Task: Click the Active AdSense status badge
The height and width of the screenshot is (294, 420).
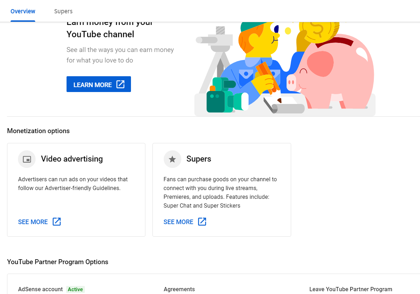Action: coord(75,289)
